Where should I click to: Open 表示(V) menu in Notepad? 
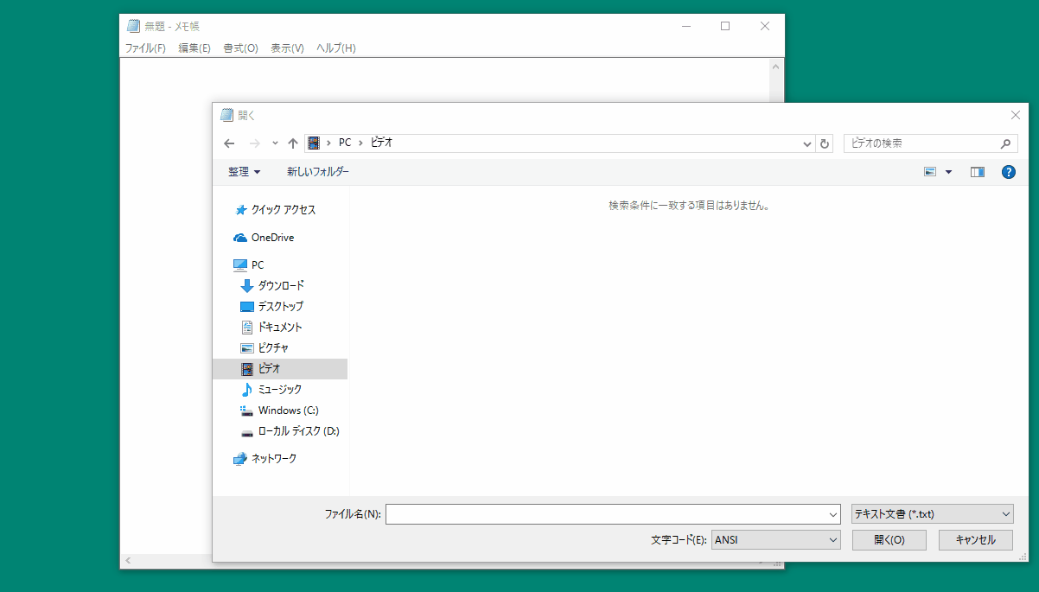click(287, 48)
